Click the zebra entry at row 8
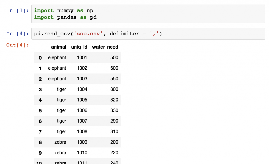Image resolution: width=269 pixels, height=164 pixels. tap(60, 142)
